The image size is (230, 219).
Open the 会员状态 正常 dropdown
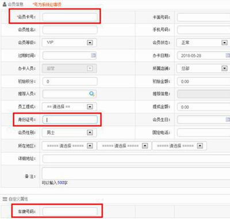204,43
